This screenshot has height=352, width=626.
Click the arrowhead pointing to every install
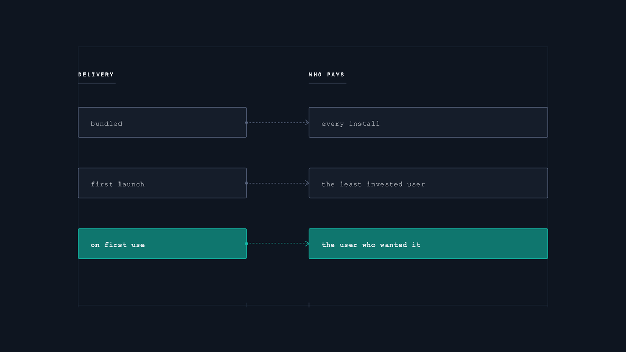pos(307,123)
